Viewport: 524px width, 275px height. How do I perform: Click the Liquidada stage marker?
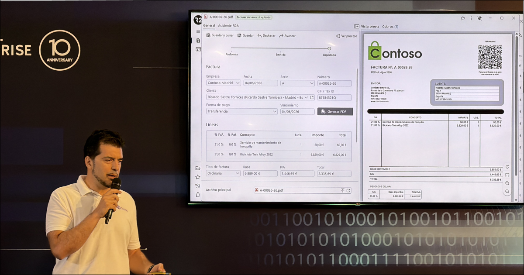point(329,48)
